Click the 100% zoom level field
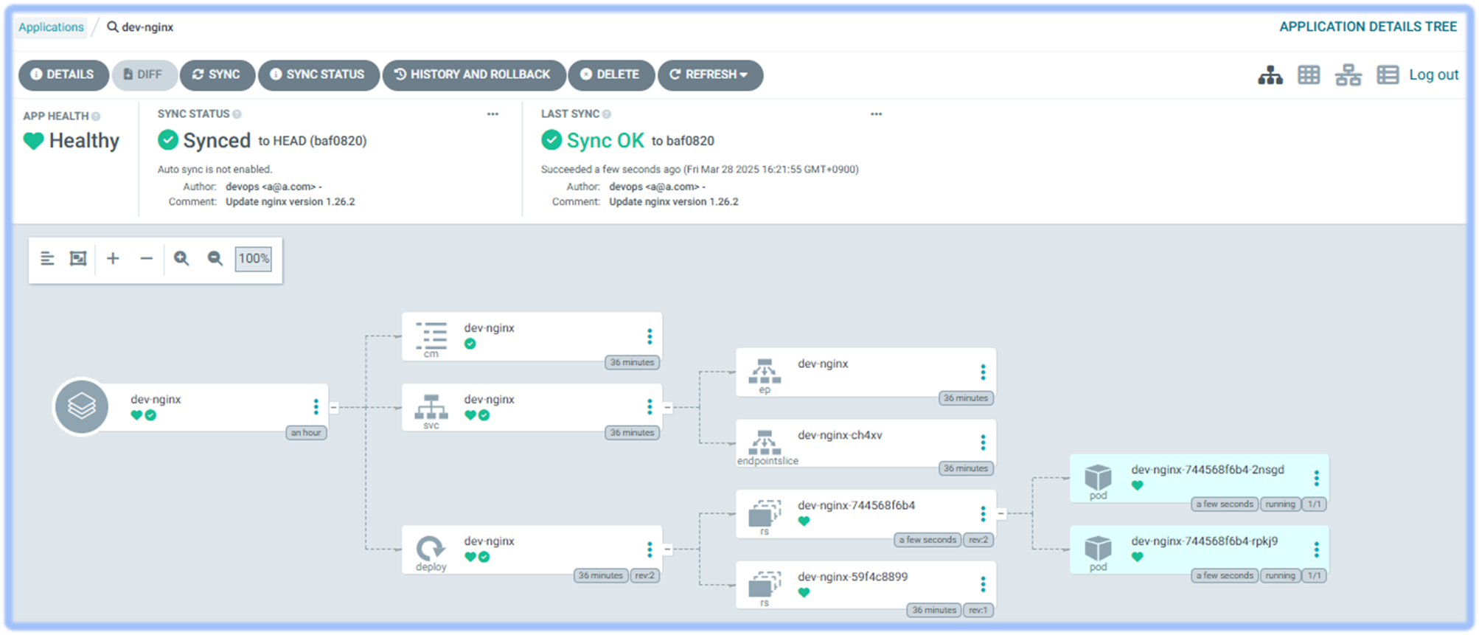The height and width of the screenshot is (635, 1479). (254, 259)
